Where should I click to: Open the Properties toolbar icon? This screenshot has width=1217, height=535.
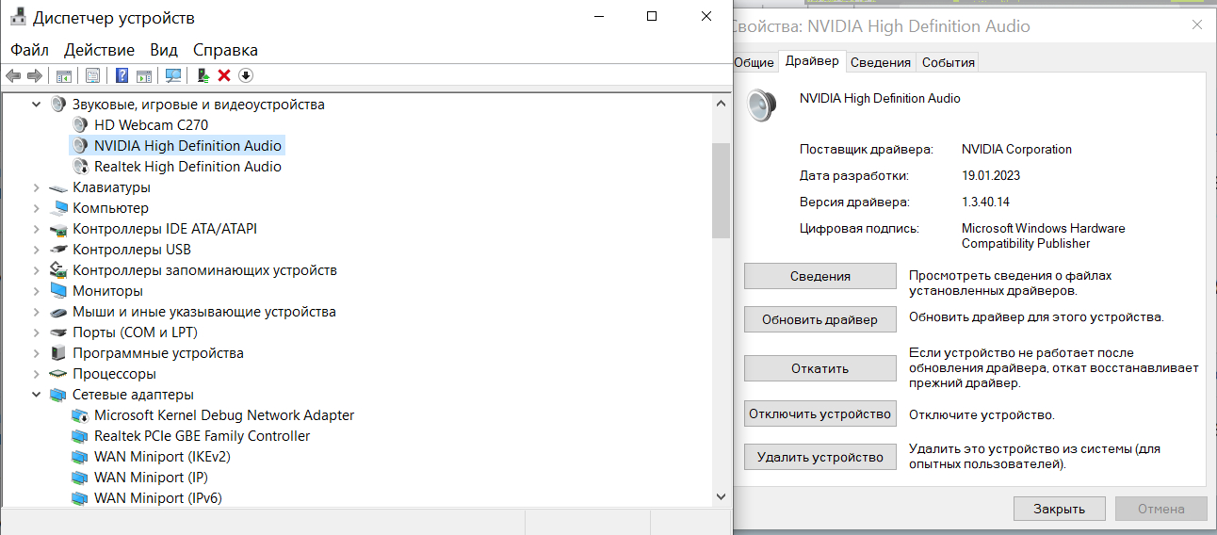[92, 75]
